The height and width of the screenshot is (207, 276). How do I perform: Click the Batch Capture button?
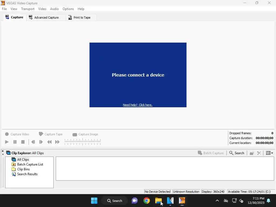pyautogui.click(x=211, y=153)
